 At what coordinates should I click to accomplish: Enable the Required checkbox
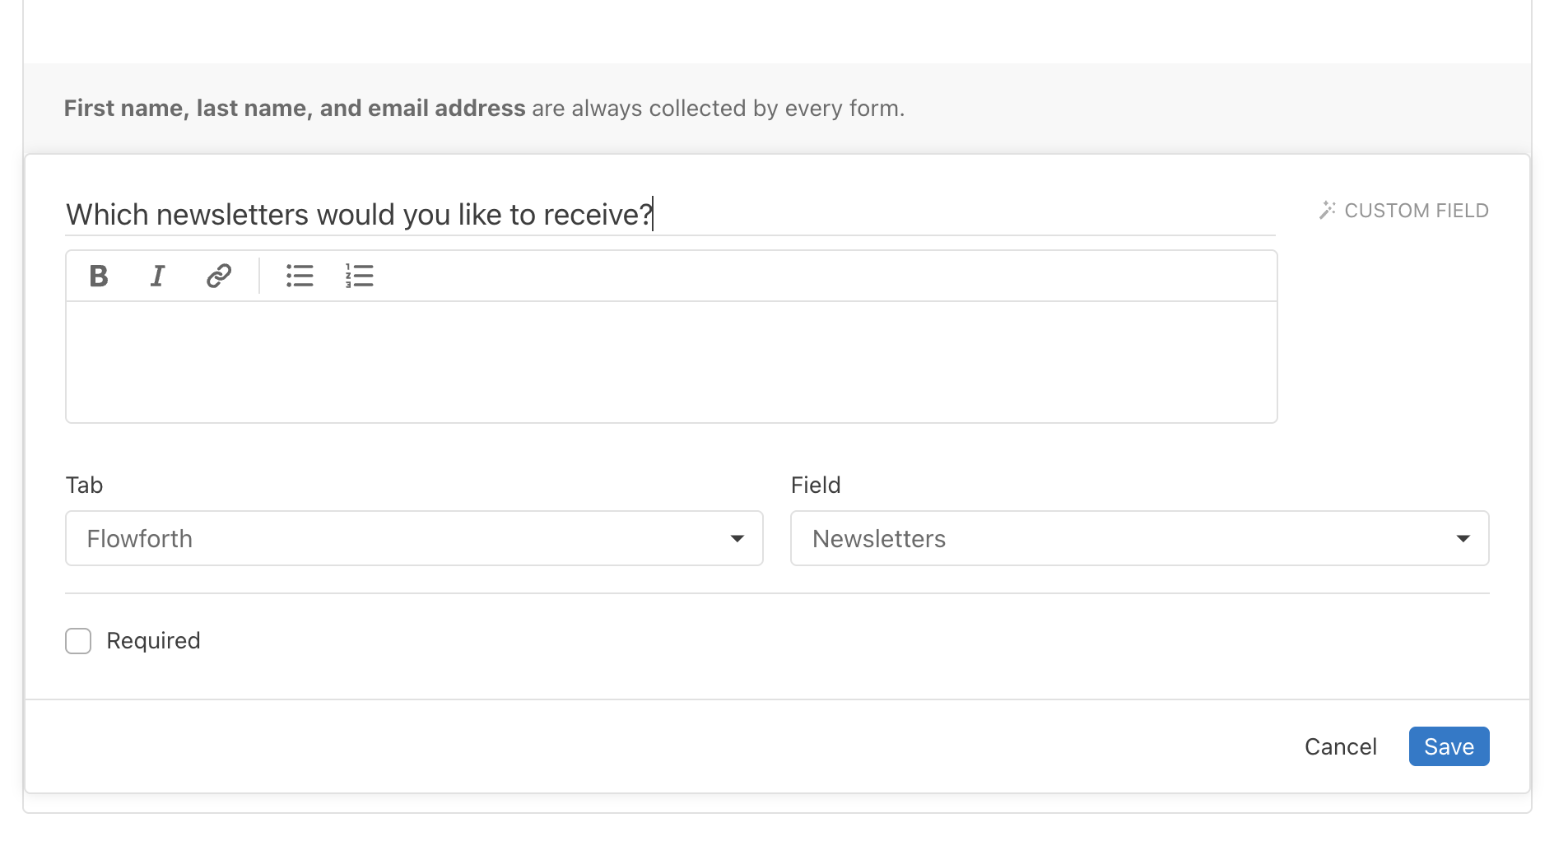(x=78, y=640)
